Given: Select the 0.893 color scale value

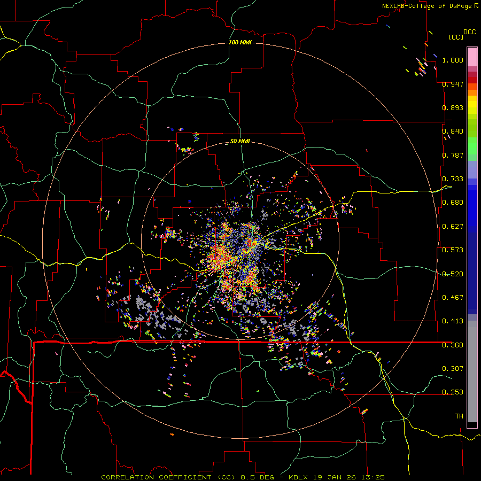Looking at the screenshot, I should tap(453, 107).
